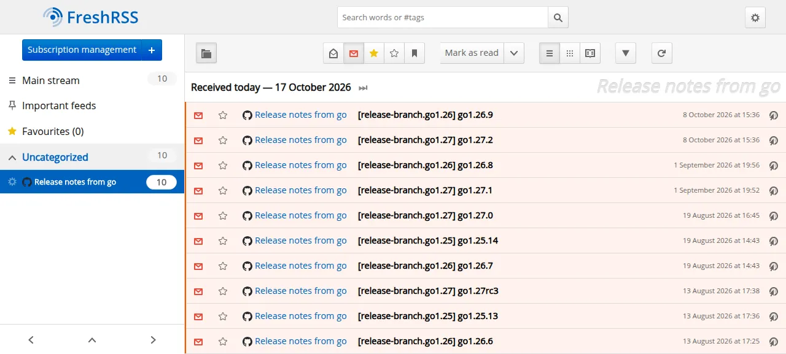Screen dimensions: 786x354
Task: Click the skip icon beside Received today
Action: point(363,88)
